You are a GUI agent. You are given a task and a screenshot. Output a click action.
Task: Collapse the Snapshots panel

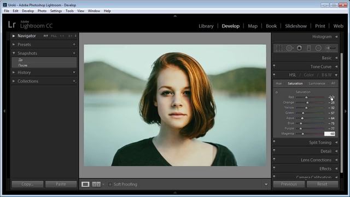pyautogui.click(x=14, y=53)
